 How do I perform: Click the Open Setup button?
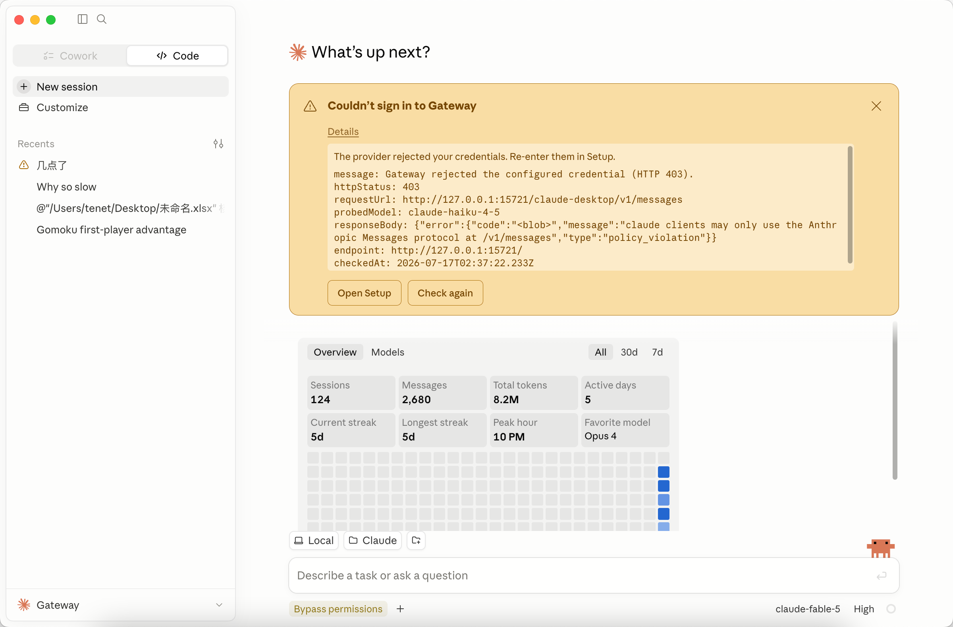[x=365, y=293]
